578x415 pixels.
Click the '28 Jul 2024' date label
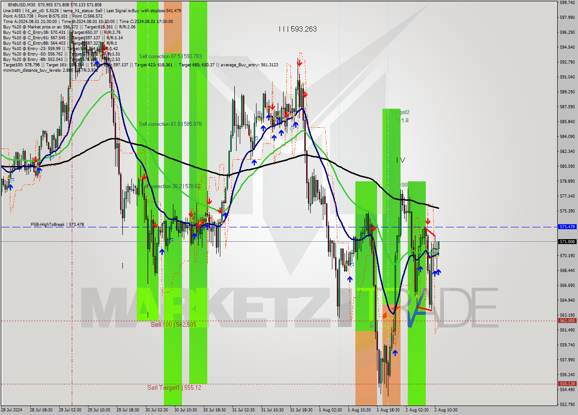point(11,410)
